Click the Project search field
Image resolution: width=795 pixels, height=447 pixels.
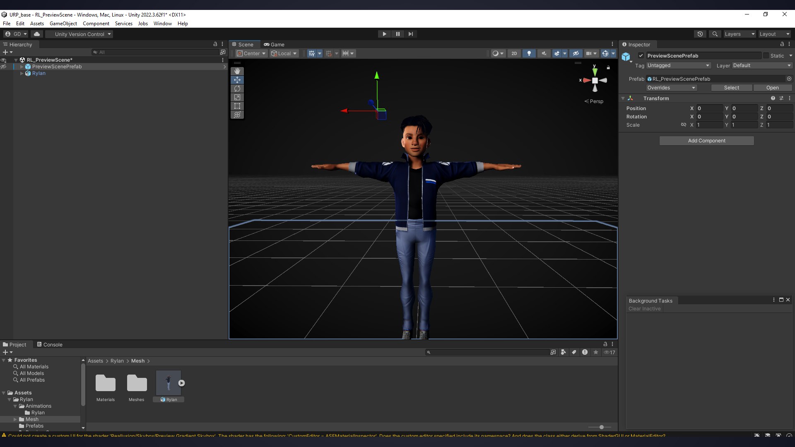487,352
